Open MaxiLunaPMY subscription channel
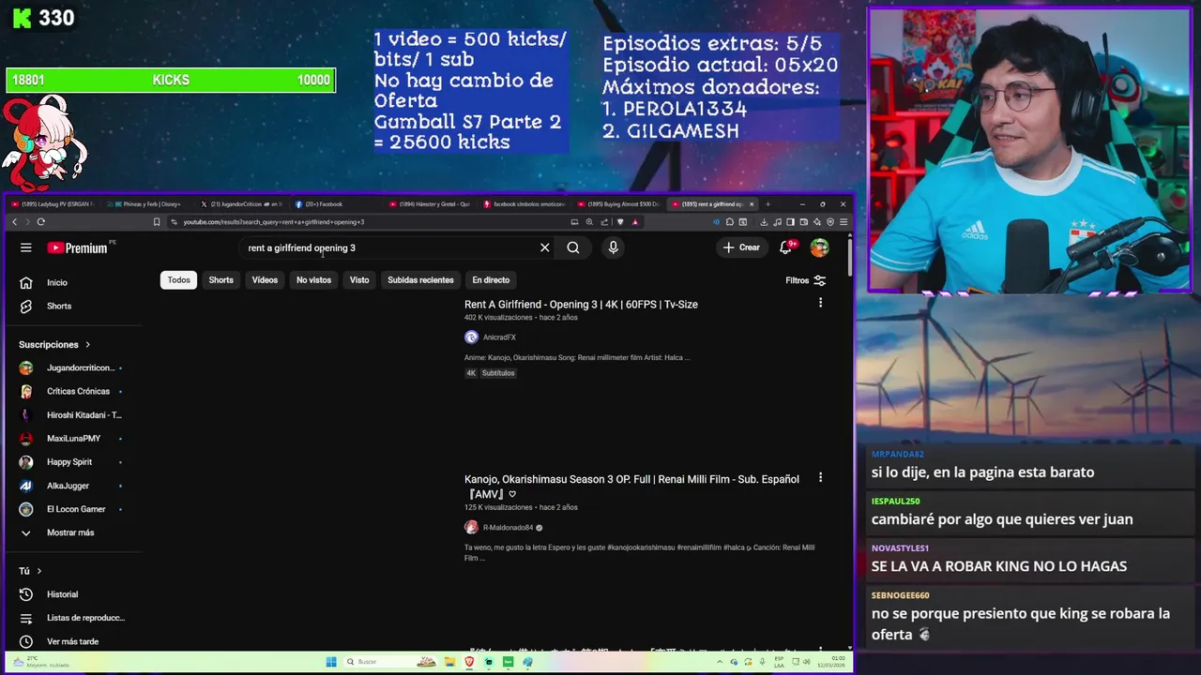This screenshot has width=1201, height=675. point(75,438)
